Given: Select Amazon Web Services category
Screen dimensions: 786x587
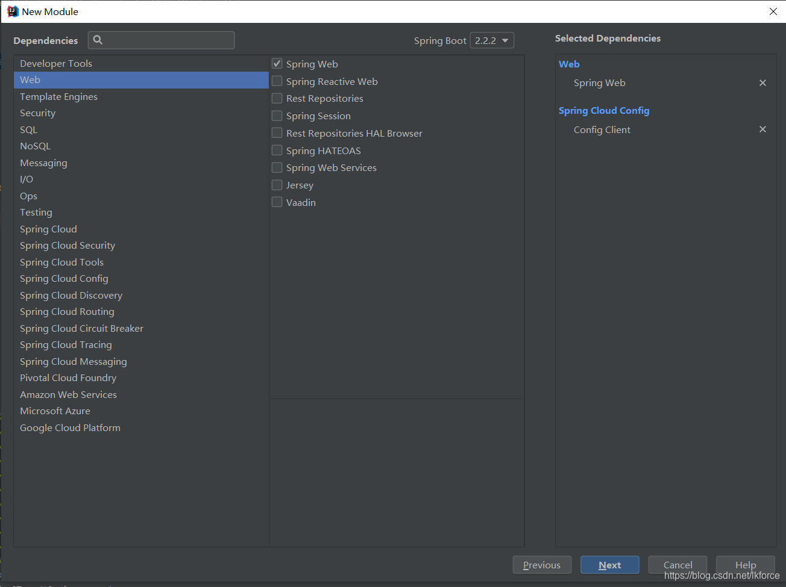Looking at the screenshot, I should 141,394.
